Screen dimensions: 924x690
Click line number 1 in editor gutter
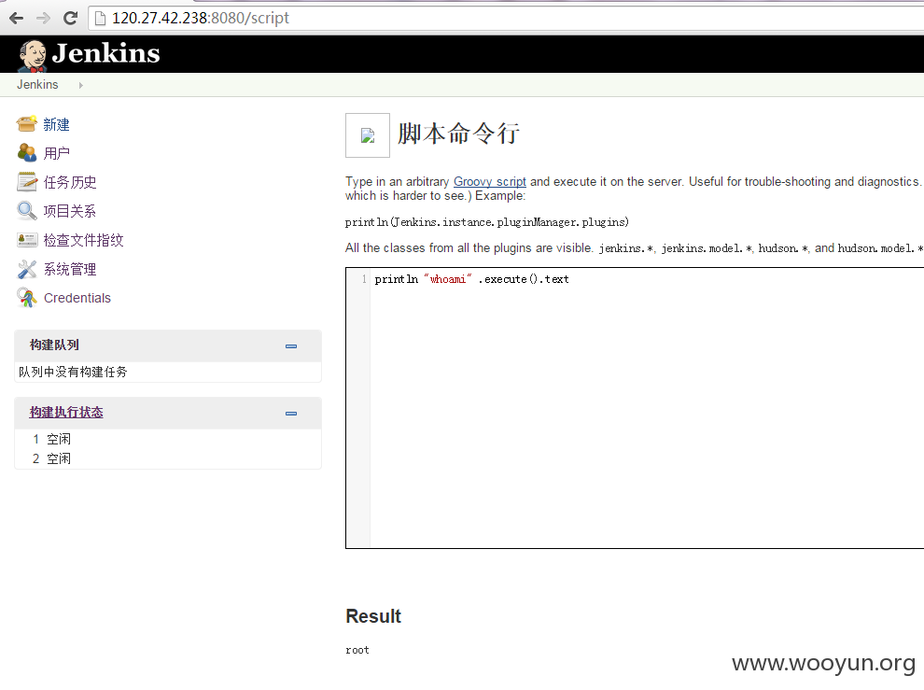point(364,279)
